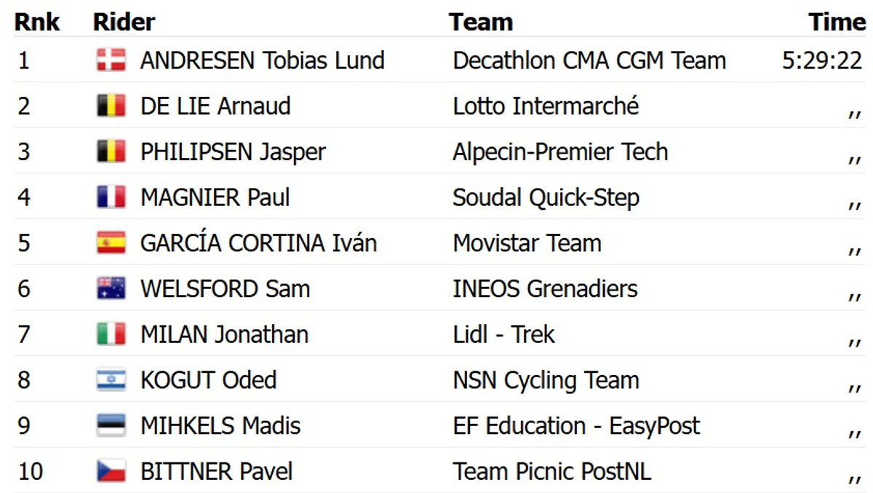873x493 pixels.
Task: Open WELSFORD Sam rider profile
Action: [225, 289]
